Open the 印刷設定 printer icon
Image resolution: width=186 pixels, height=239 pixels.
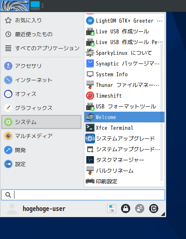(90, 181)
